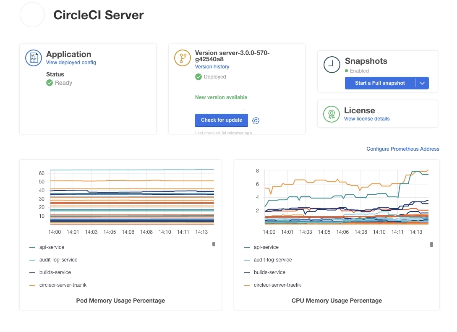Click the blank CircleCI Server logo circle

[32, 15]
